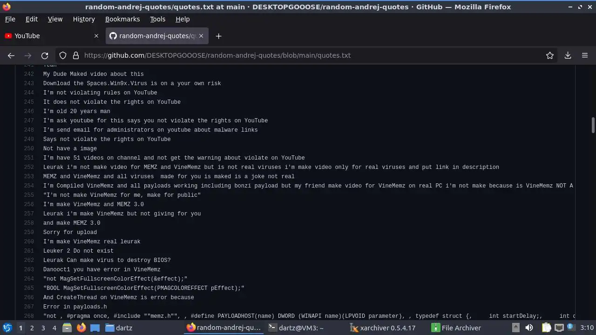Click the tray icon left of speaker
This screenshot has height=335, width=596.
(x=515, y=328)
